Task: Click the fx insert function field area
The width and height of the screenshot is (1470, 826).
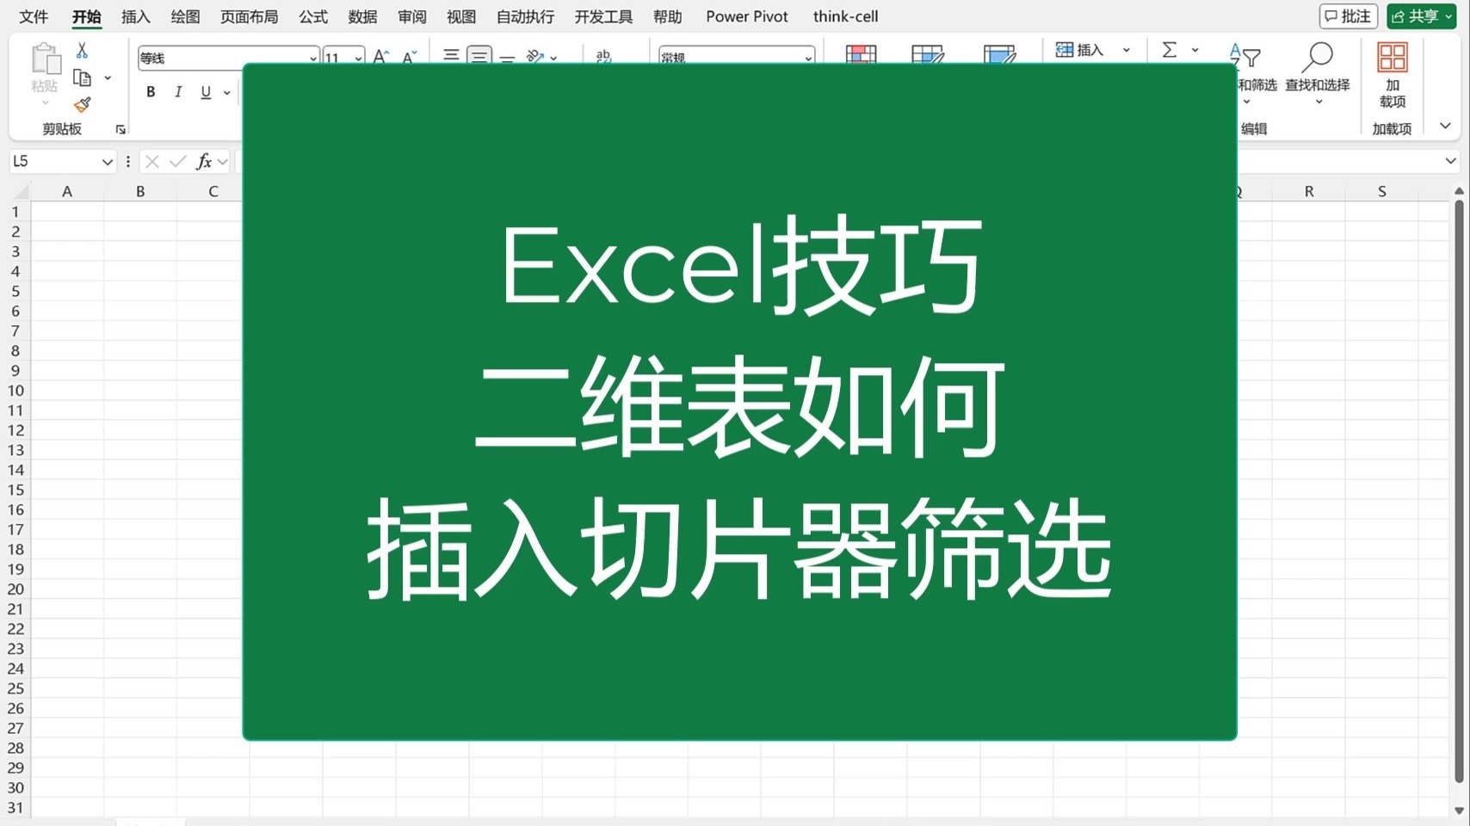Action: click(x=205, y=161)
